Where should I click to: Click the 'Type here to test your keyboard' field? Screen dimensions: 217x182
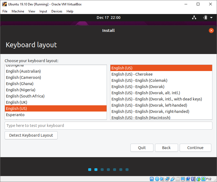click(109, 126)
